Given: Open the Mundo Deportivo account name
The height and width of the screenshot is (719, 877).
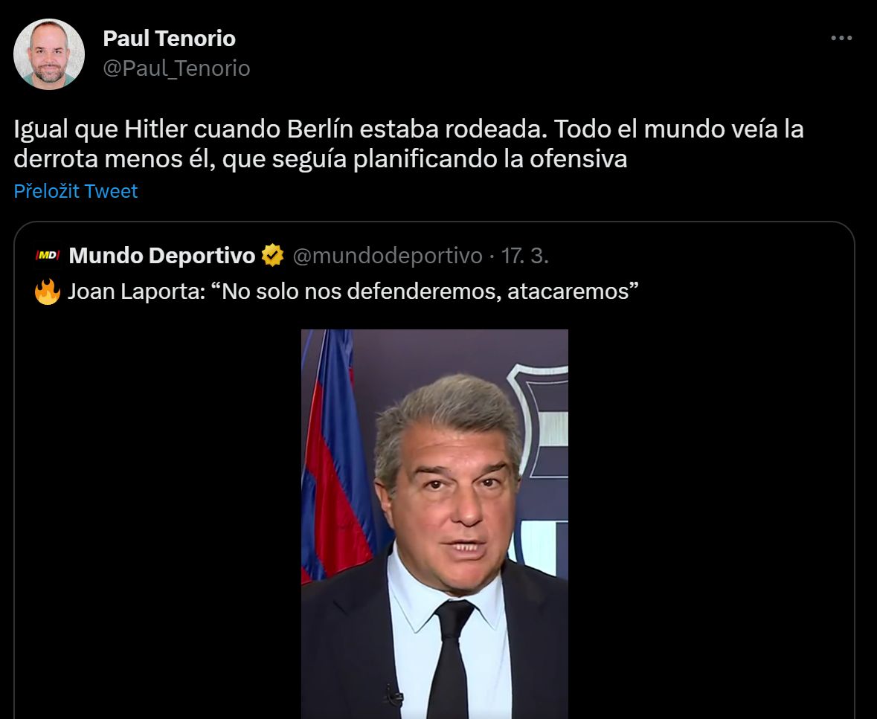Looking at the screenshot, I should (x=162, y=256).
